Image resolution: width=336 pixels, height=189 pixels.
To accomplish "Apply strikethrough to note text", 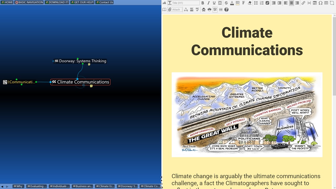I will coord(226,3).
